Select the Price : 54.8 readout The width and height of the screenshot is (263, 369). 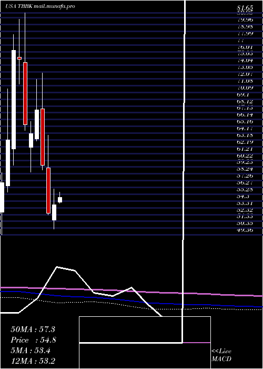(33, 340)
